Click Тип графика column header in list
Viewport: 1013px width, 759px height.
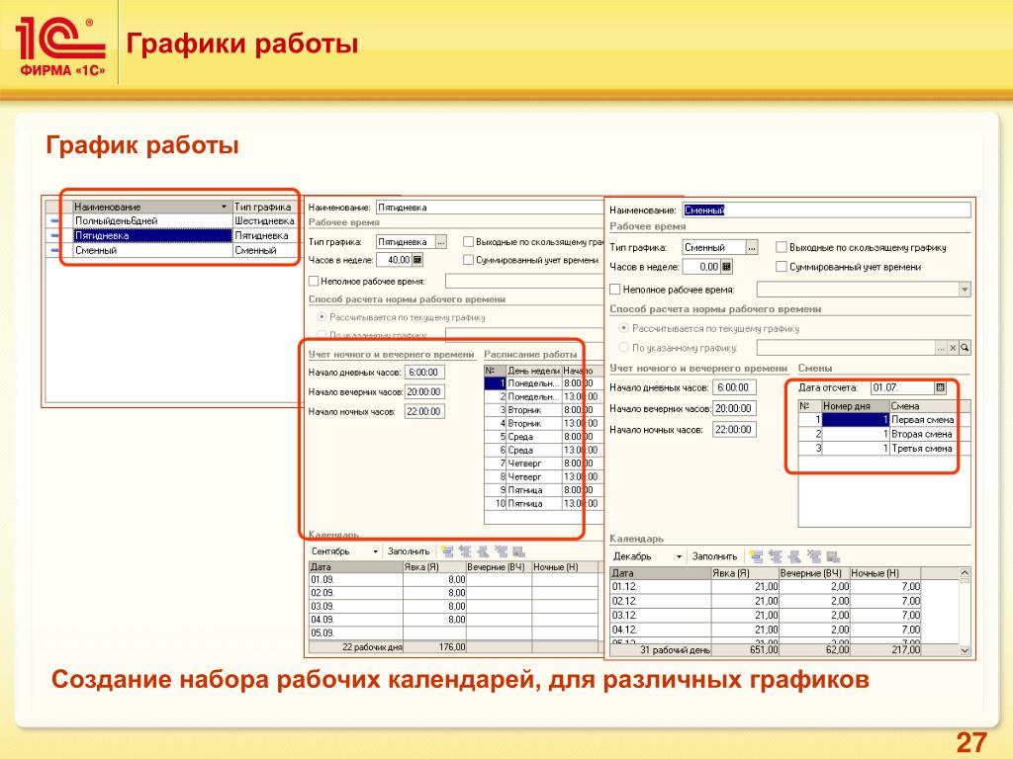pos(263,207)
